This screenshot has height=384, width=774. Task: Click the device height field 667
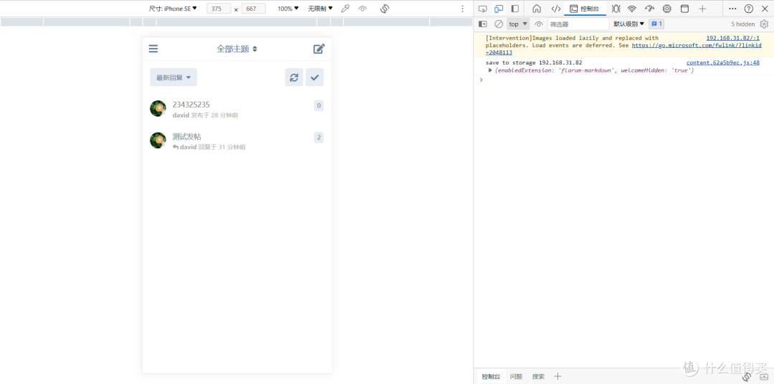point(254,9)
